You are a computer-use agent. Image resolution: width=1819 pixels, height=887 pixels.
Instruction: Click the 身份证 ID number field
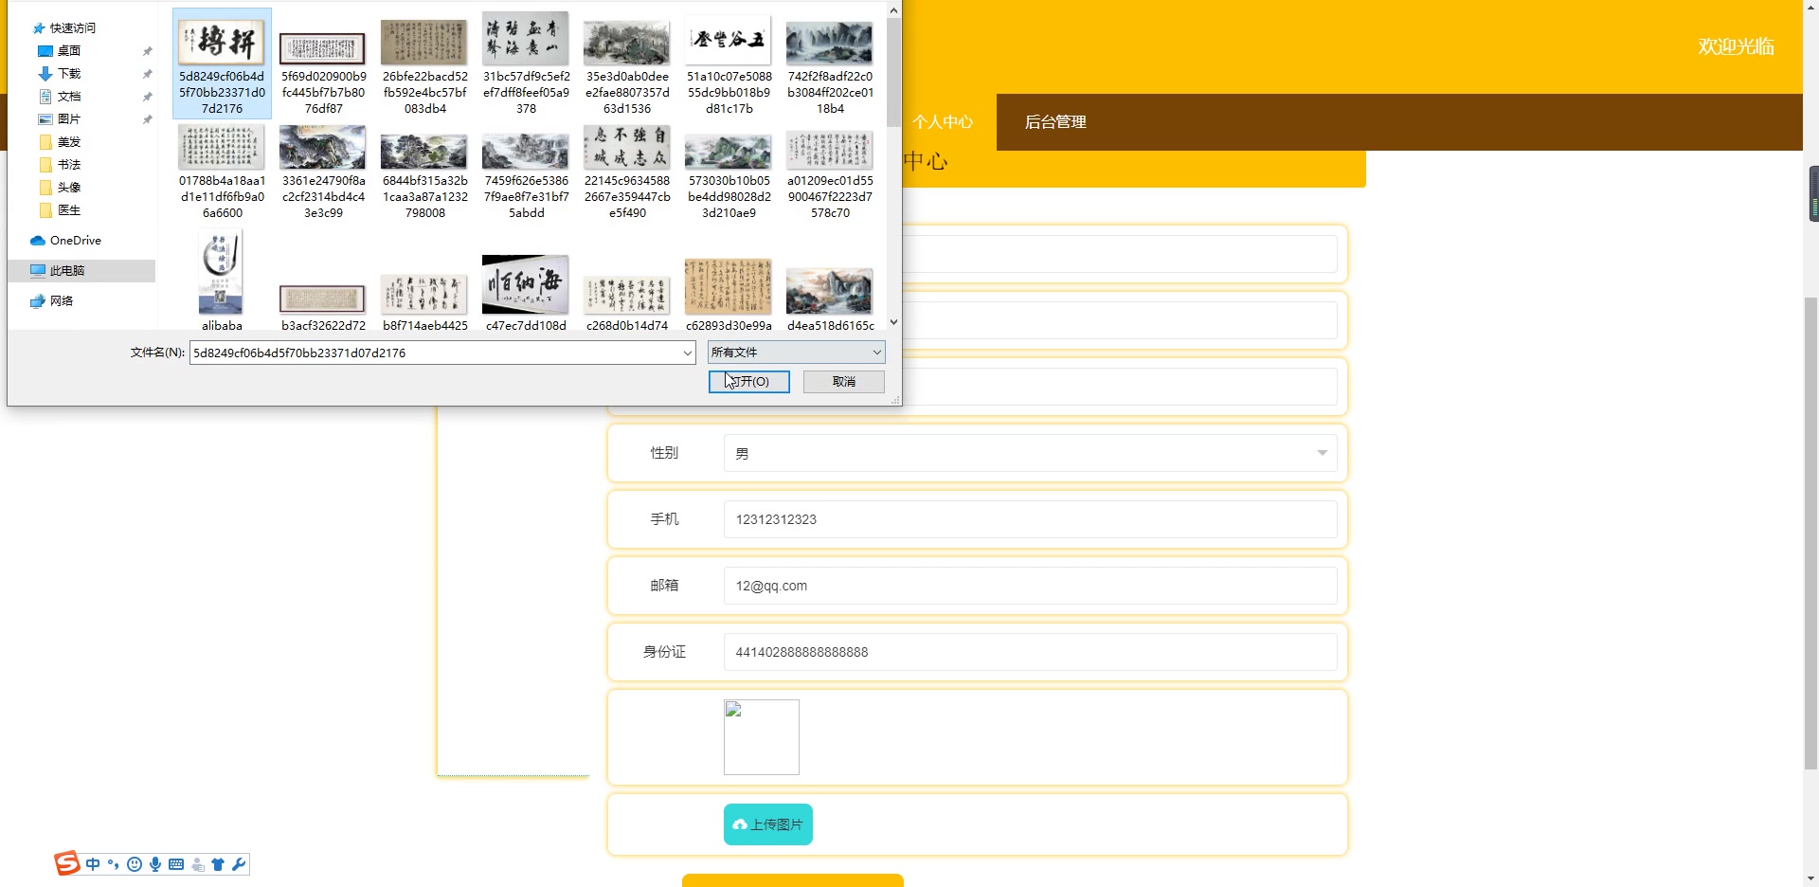pyautogui.click(x=1031, y=652)
